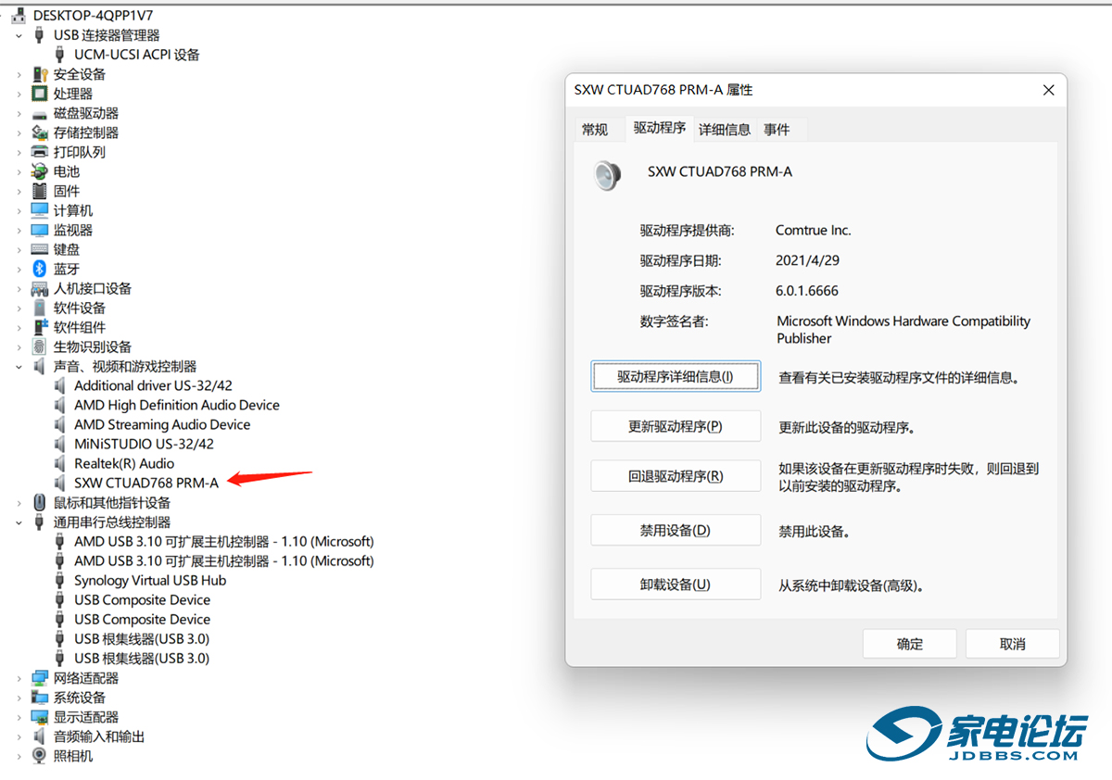Close the SXW CTUAD768 PRM-A 属性 dialog
This screenshot has height=780, width=1112.
(1049, 90)
